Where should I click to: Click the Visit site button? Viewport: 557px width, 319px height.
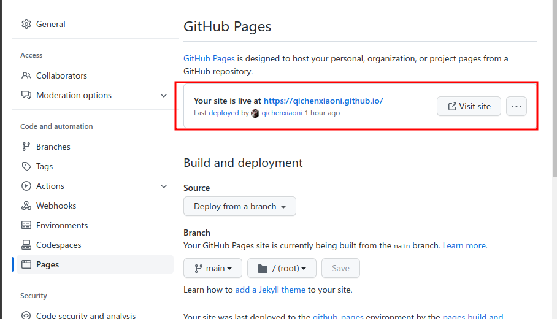tap(469, 106)
